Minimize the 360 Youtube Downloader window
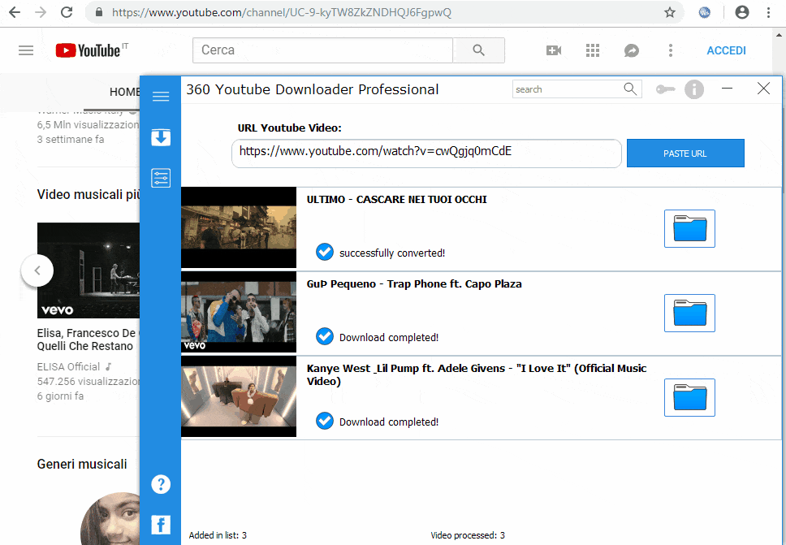 pyautogui.click(x=727, y=89)
